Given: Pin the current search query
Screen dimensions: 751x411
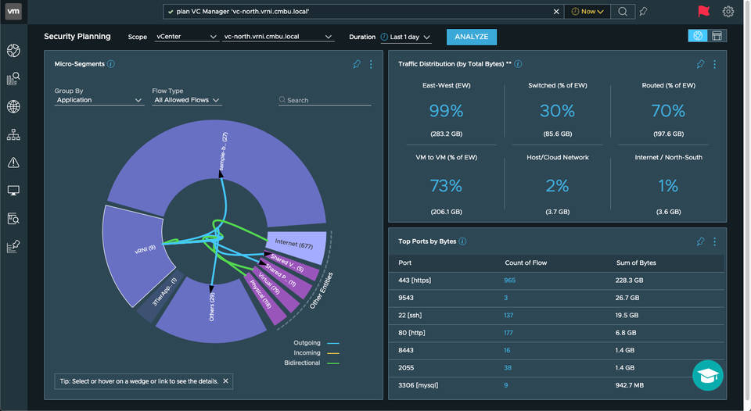Looking at the screenshot, I should (x=643, y=12).
